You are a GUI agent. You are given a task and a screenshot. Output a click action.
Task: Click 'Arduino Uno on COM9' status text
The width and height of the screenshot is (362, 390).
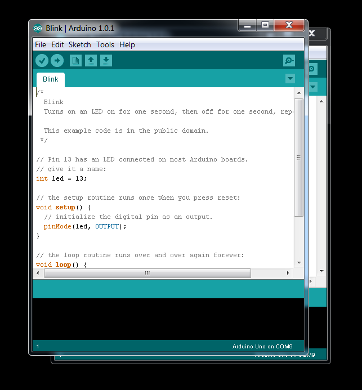point(262,347)
